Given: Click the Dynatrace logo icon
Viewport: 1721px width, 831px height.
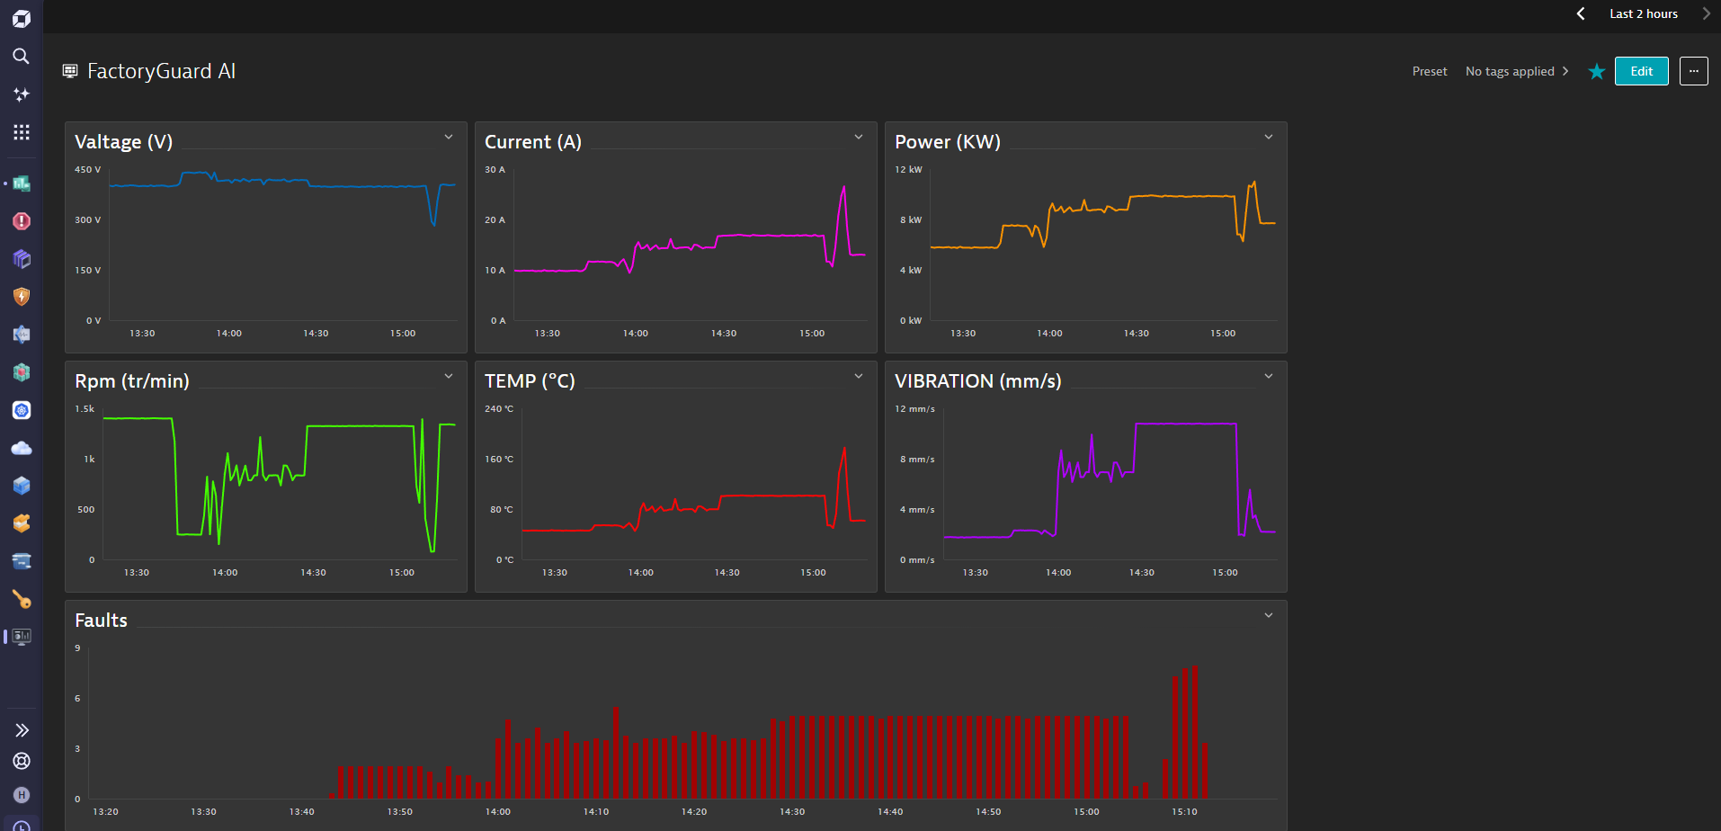Looking at the screenshot, I should pos(22,18).
